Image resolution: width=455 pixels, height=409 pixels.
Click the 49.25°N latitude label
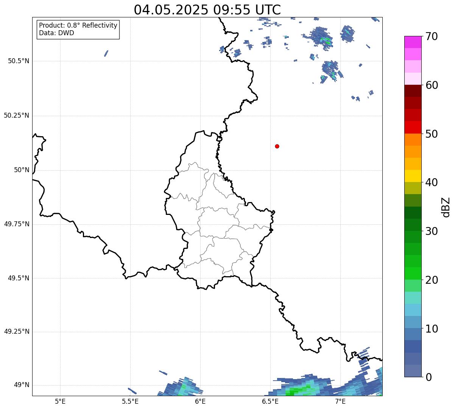coord(17,332)
